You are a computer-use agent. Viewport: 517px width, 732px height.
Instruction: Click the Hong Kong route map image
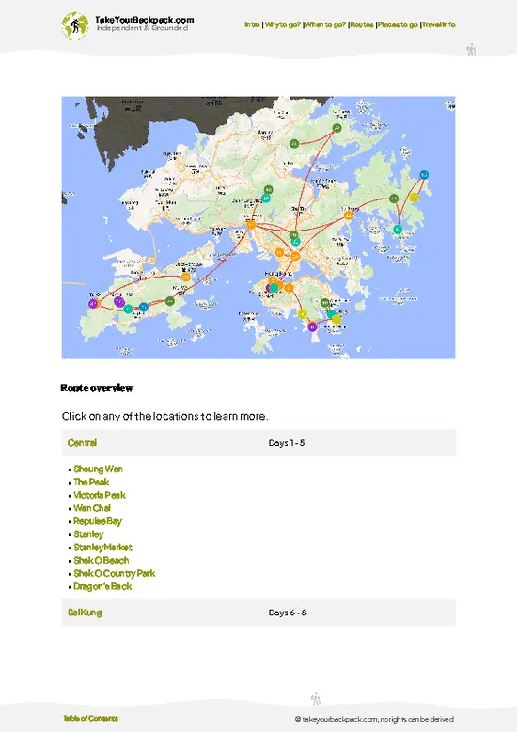pos(258,228)
